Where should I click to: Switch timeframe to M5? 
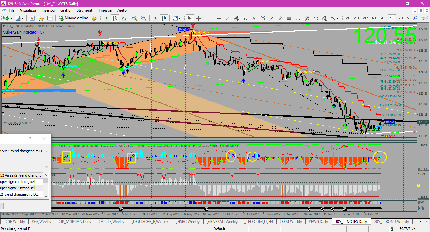348,18
